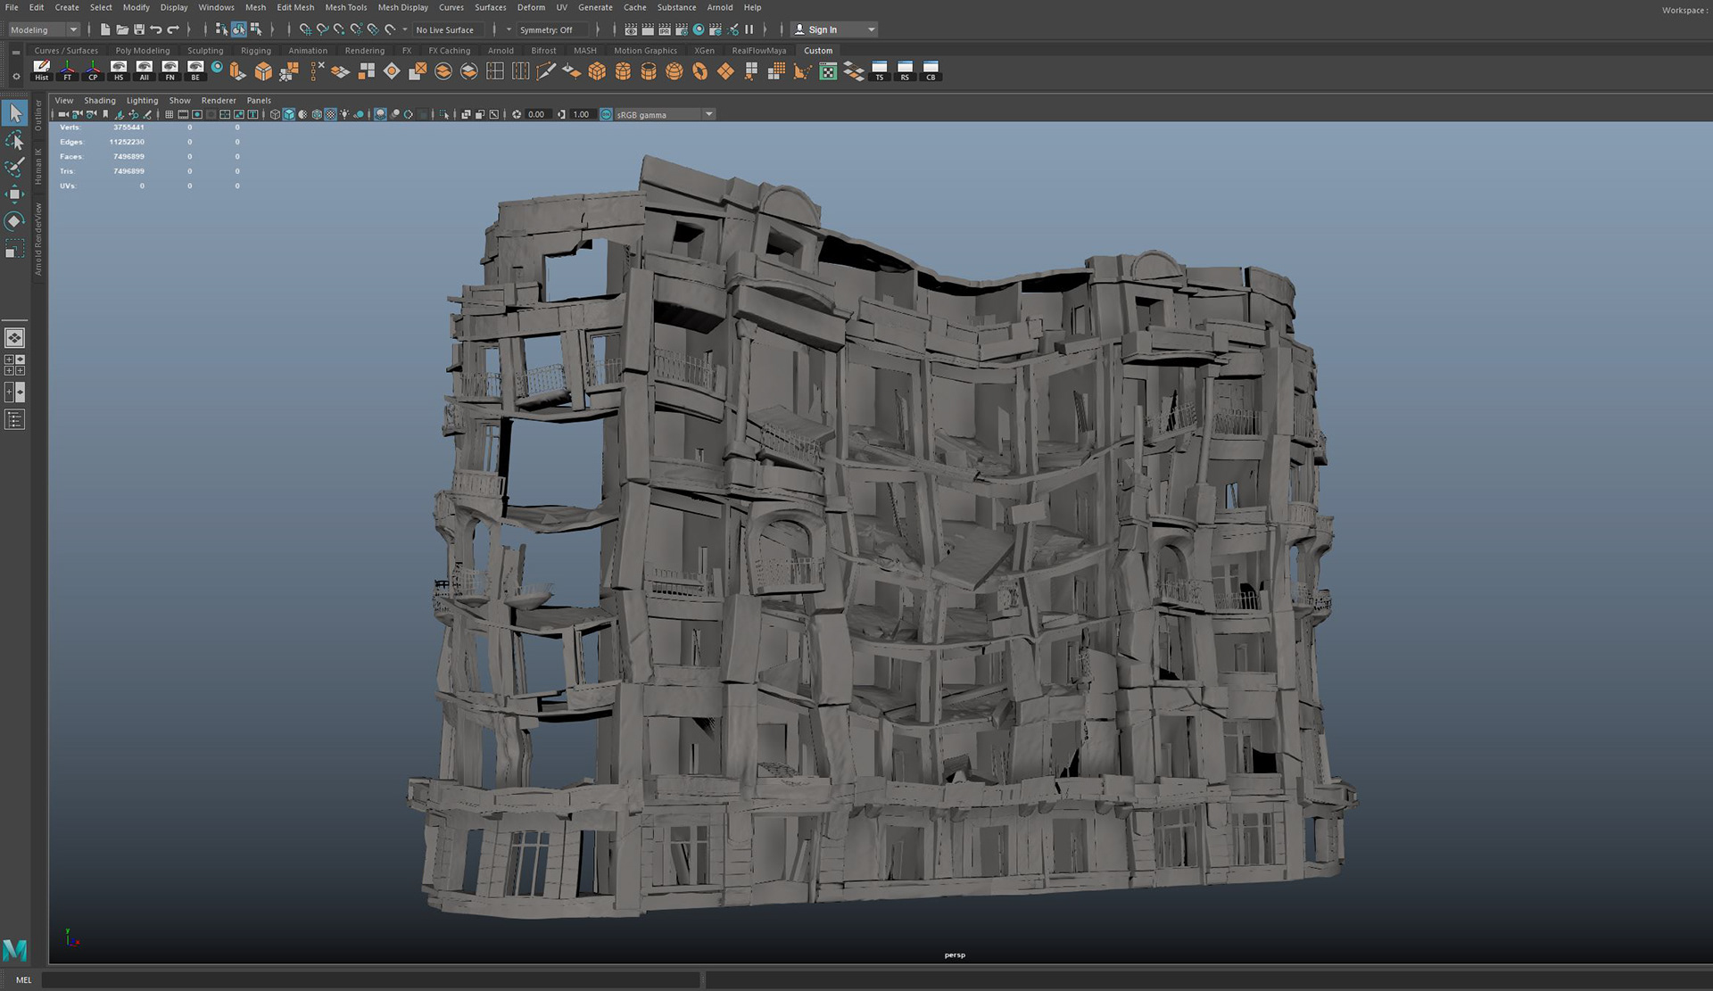This screenshot has width=1713, height=991.
Task: Create polygon sphere from Custom shelf
Action: coord(674,71)
